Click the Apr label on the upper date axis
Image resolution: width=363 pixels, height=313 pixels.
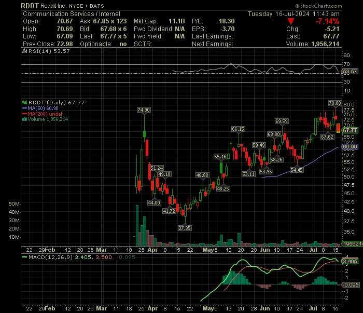coord(152,250)
